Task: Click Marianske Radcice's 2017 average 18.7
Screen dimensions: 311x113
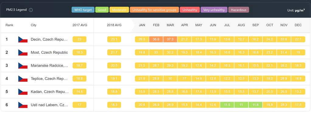Action: (79, 65)
